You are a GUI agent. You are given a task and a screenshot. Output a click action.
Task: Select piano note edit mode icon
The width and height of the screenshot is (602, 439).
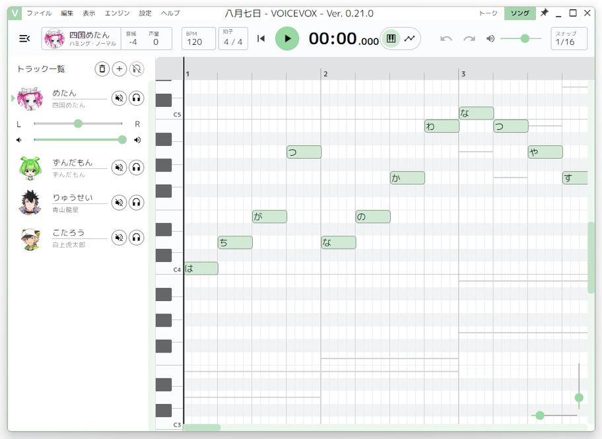click(x=391, y=38)
